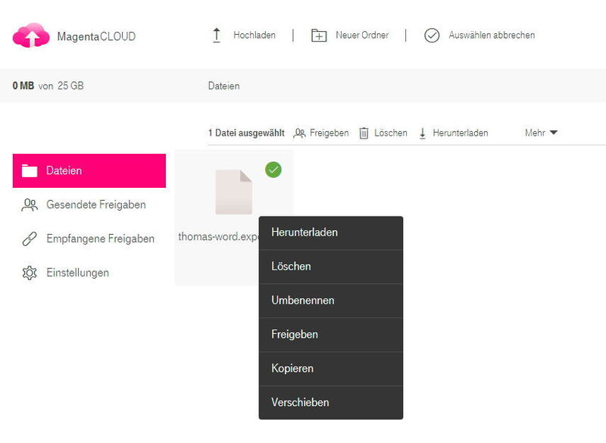The height and width of the screenshot is (443, 606).
Task: Click the Freigeben share icon in the toolbar
Action: [x=301, y=133]
